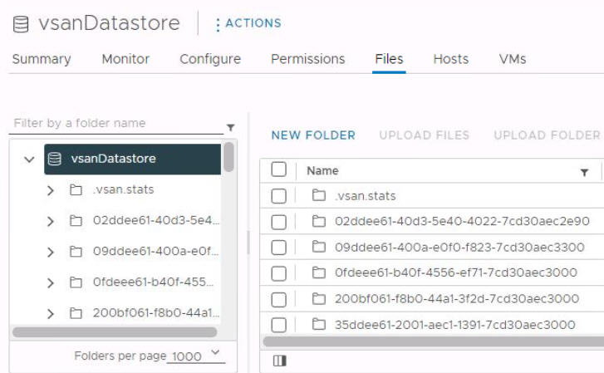The height and width of the screenshot is (373, 604).
Task: Check the 0fdeee61-b40f-4556-ef71-7cd30aec3000 row checkbox
Action: point(278,273)
